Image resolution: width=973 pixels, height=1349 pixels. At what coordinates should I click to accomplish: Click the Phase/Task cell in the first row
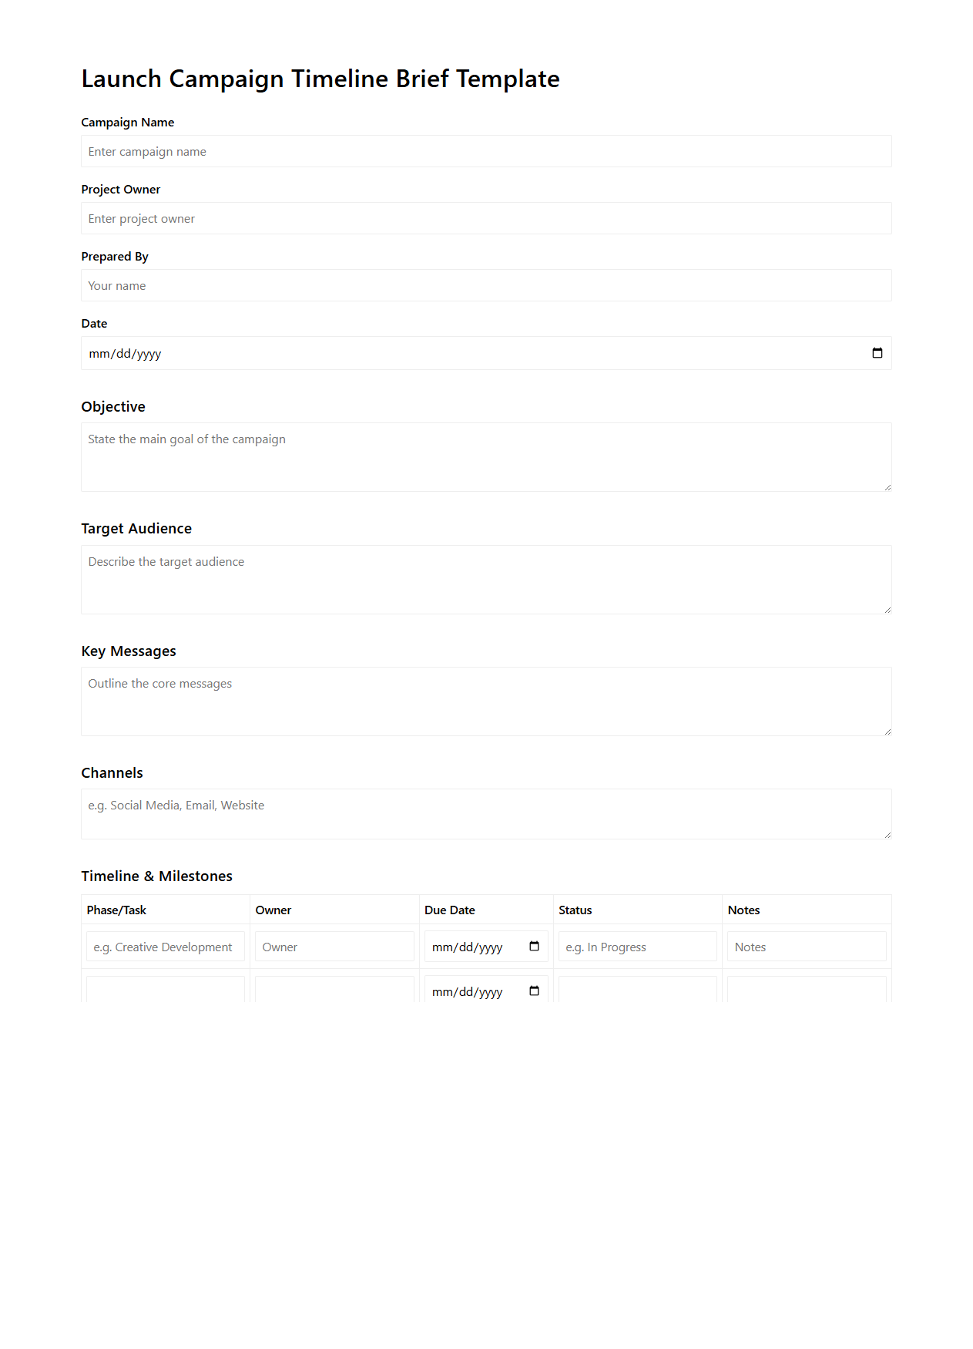coord(165,946)
